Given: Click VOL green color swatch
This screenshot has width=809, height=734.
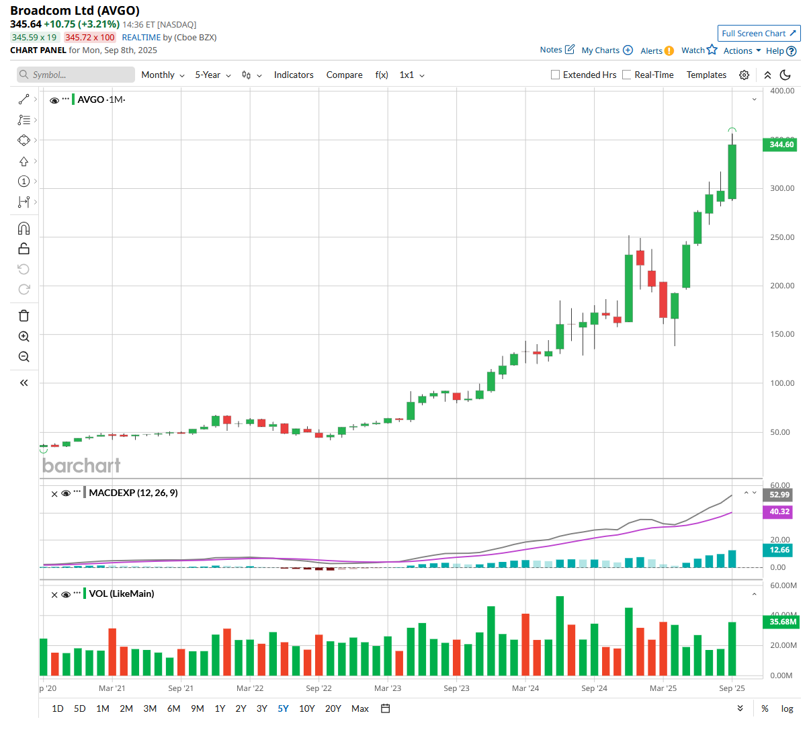Looking at the screenshot, I should [x=85, y=594].
